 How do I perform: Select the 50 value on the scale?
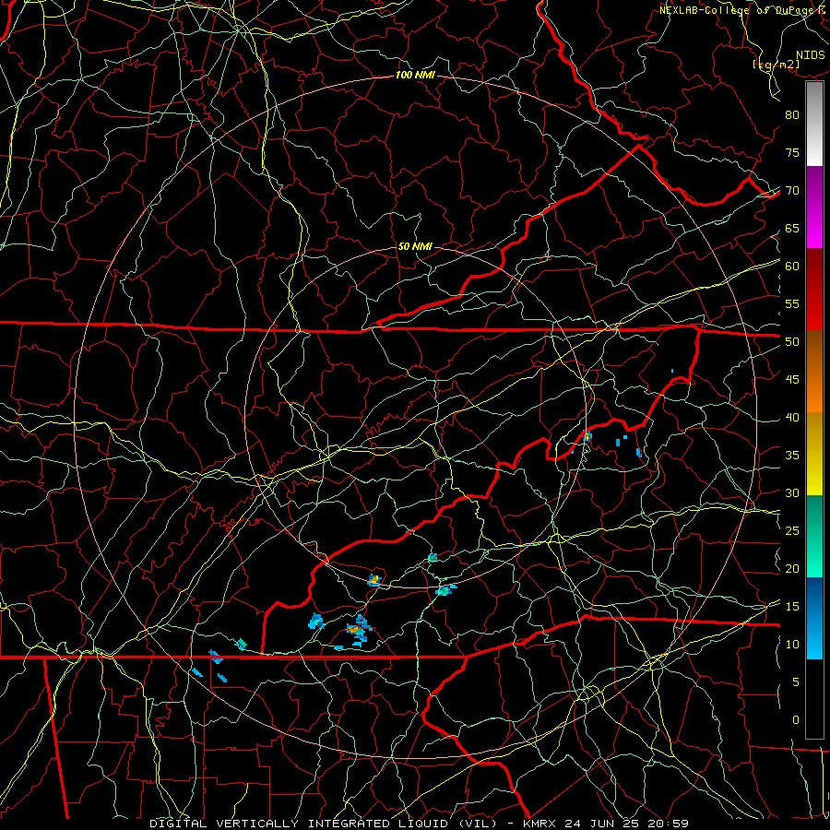click(x=792, y=342)
